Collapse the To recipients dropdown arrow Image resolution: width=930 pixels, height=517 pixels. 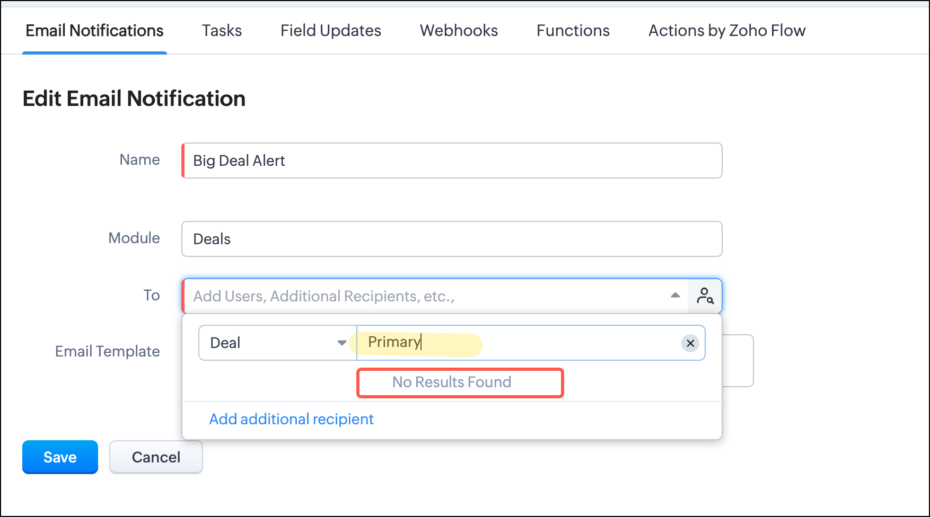point(675,296)
